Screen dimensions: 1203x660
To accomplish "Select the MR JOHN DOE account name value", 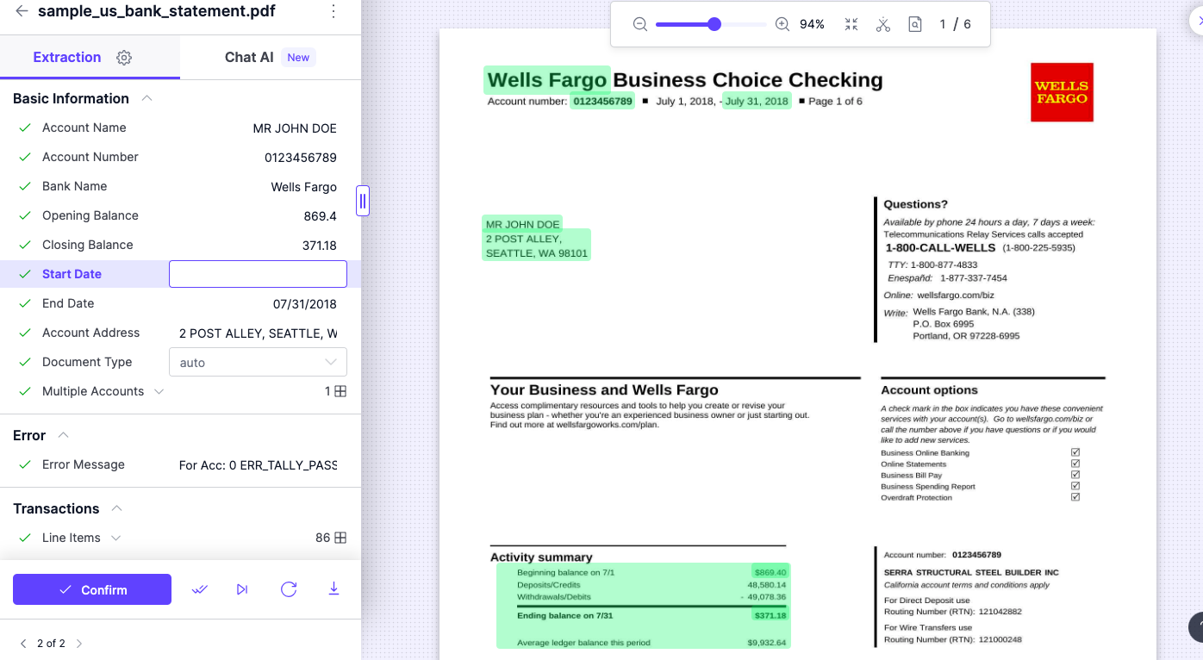I will point(295,128).
